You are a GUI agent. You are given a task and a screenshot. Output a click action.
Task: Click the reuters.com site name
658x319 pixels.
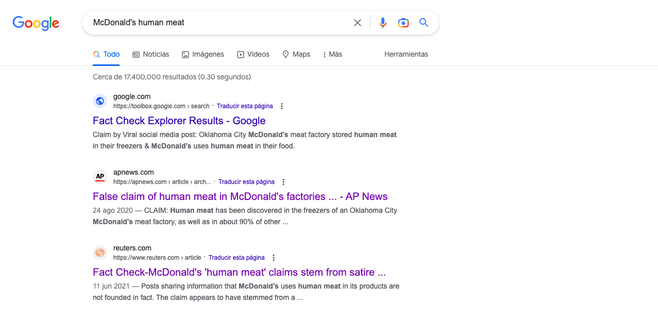click(132, 248)
